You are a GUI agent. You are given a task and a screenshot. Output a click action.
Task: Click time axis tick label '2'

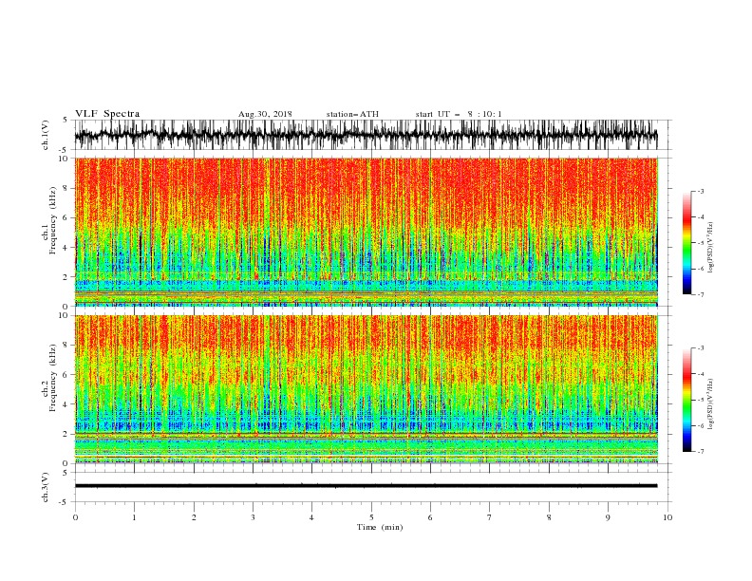[x=194, y=517]
